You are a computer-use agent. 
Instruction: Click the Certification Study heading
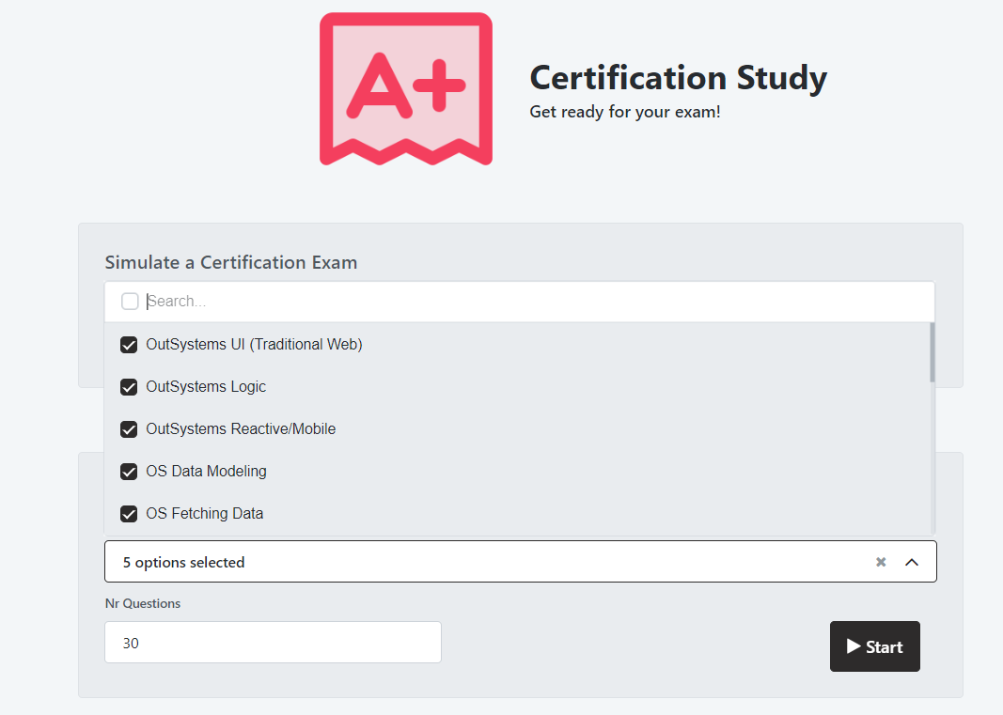pyautogui.click(x=678, y=77)
